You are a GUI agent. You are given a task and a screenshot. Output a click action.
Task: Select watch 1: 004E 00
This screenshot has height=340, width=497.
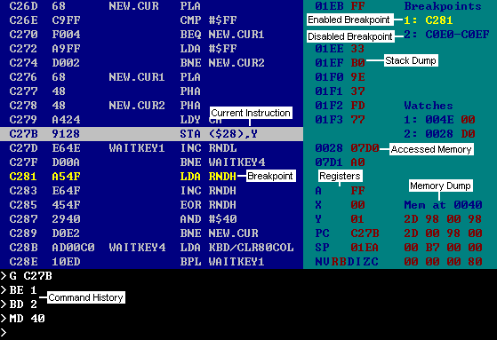click(439, 120)
